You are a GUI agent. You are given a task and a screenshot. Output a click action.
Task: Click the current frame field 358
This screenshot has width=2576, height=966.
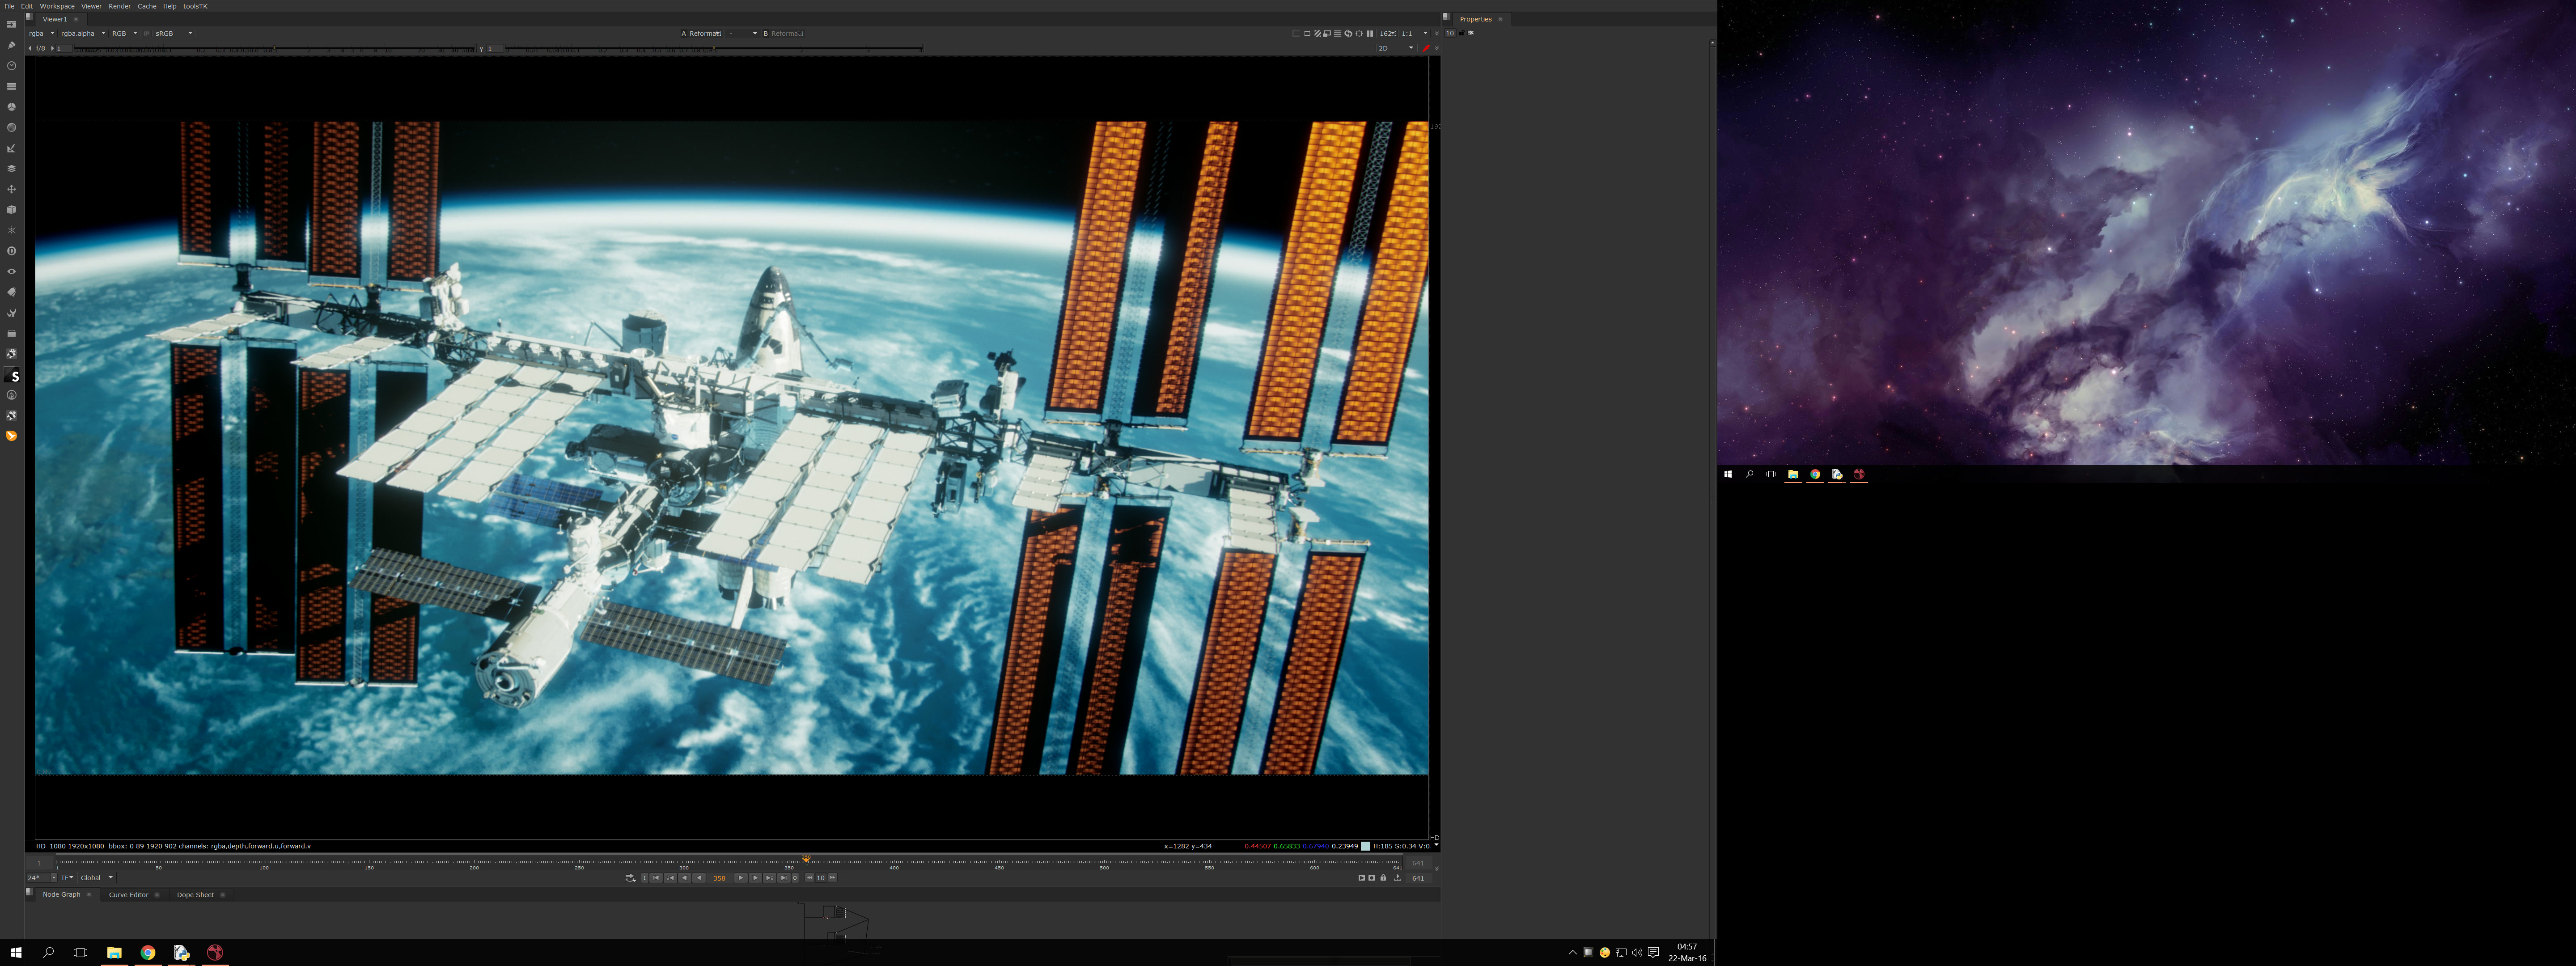(719, 878)
